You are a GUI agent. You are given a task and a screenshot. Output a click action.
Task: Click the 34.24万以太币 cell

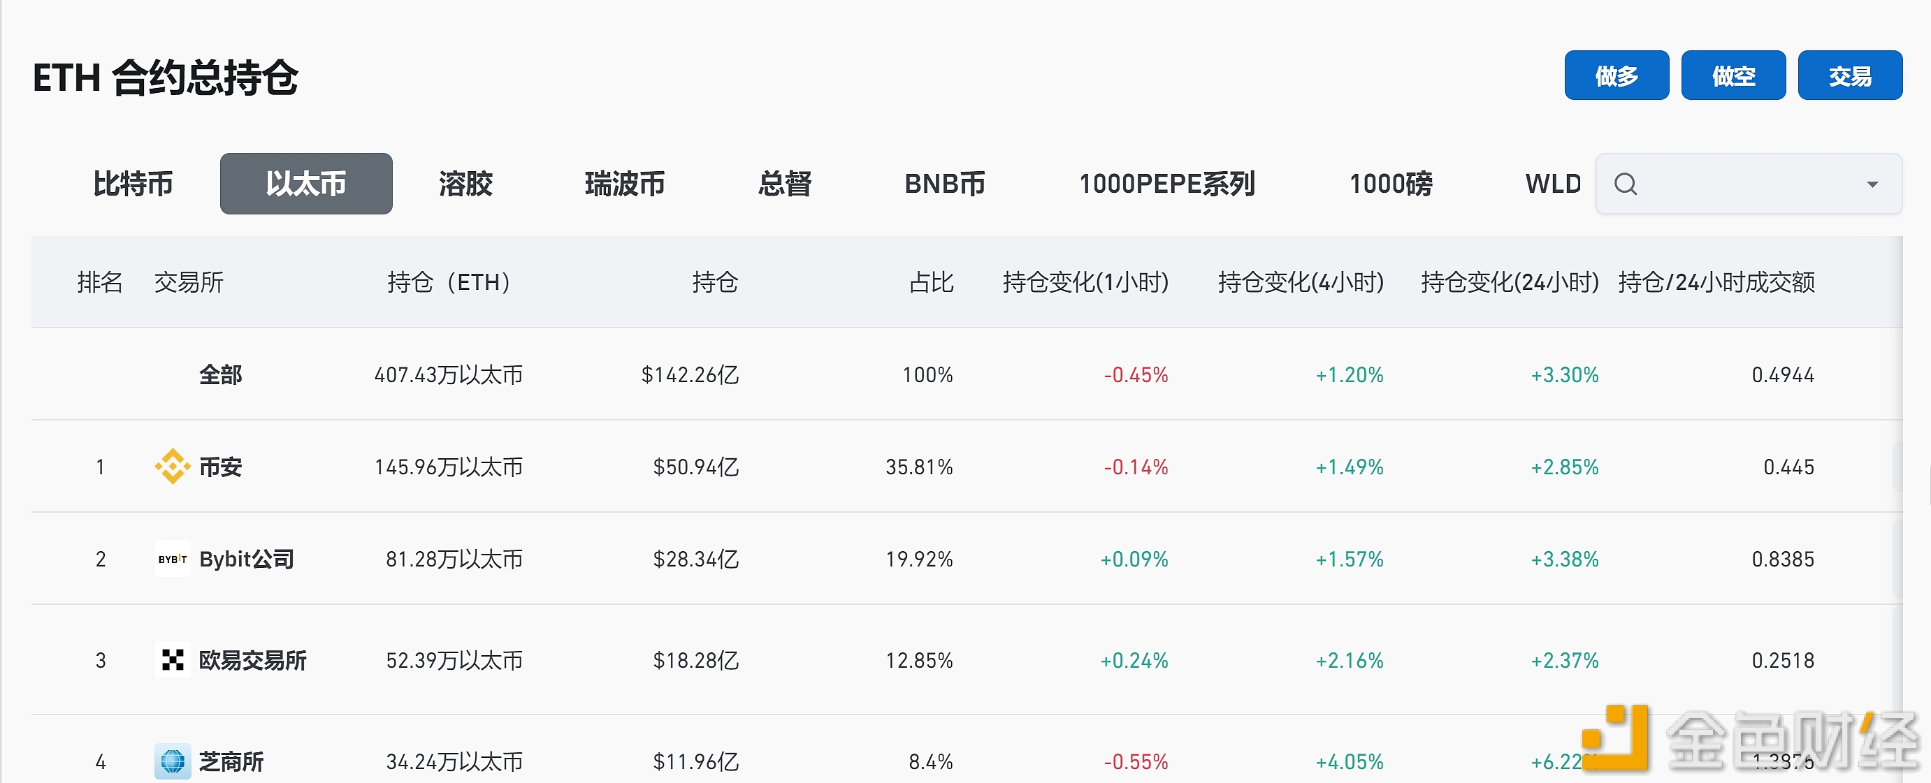pos(454,761)
